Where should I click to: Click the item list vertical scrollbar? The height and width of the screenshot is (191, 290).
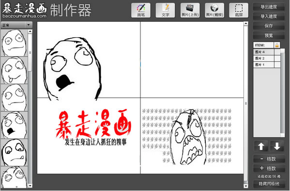pos(283,93)
